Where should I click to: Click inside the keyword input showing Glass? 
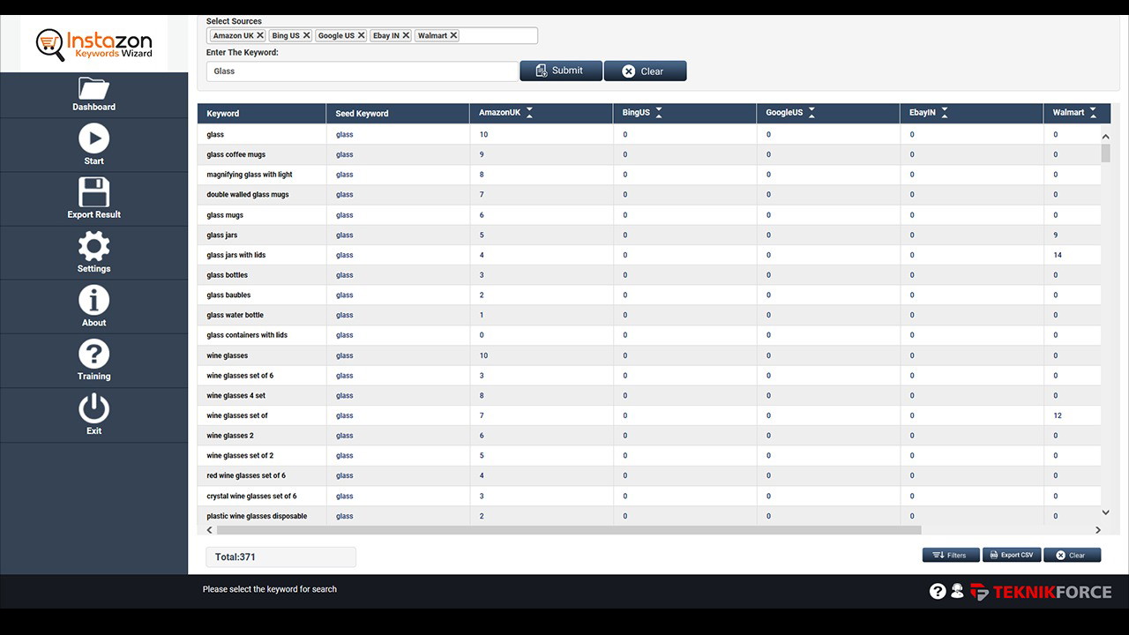[x=362, y=71]
